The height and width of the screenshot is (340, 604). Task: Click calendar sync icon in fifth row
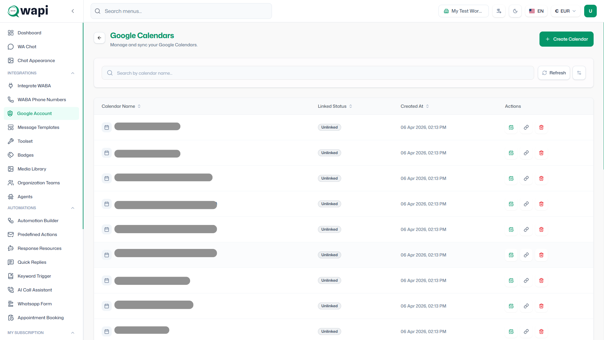(x=511, y=229)
